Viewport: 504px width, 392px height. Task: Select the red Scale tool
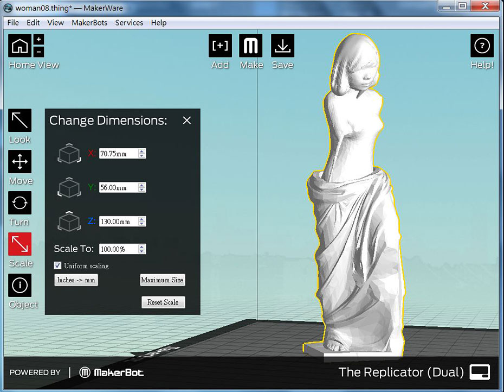(20, 244)
